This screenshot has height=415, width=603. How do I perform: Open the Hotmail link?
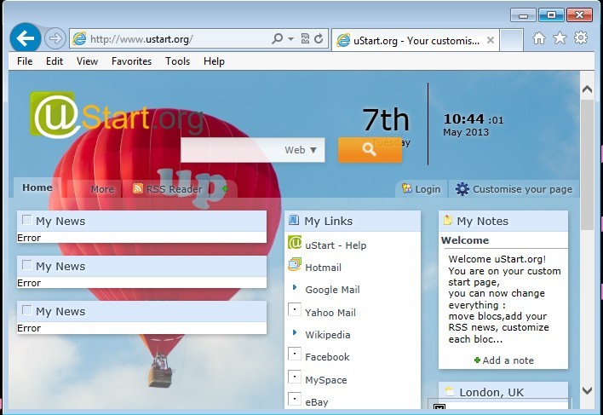(x=323, y=268)
